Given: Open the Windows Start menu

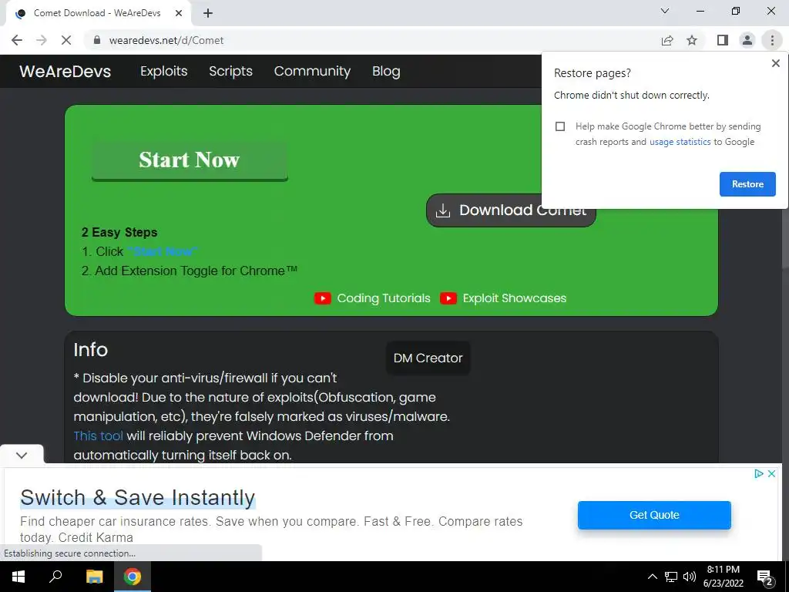Looking at the screenshot, I should (18, 577).
